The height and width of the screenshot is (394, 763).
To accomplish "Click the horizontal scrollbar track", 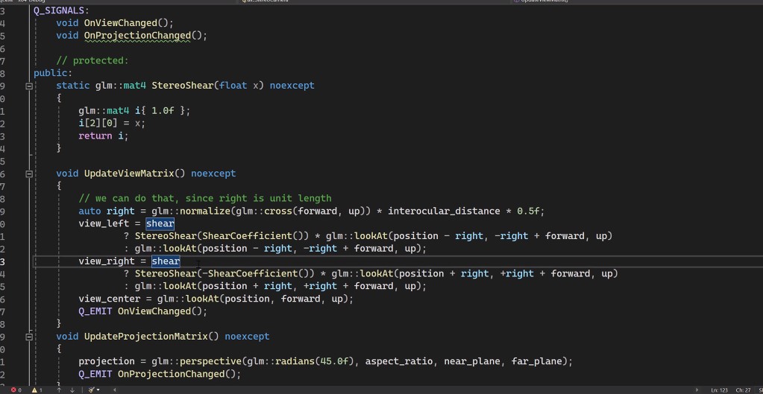I will 403,390.
